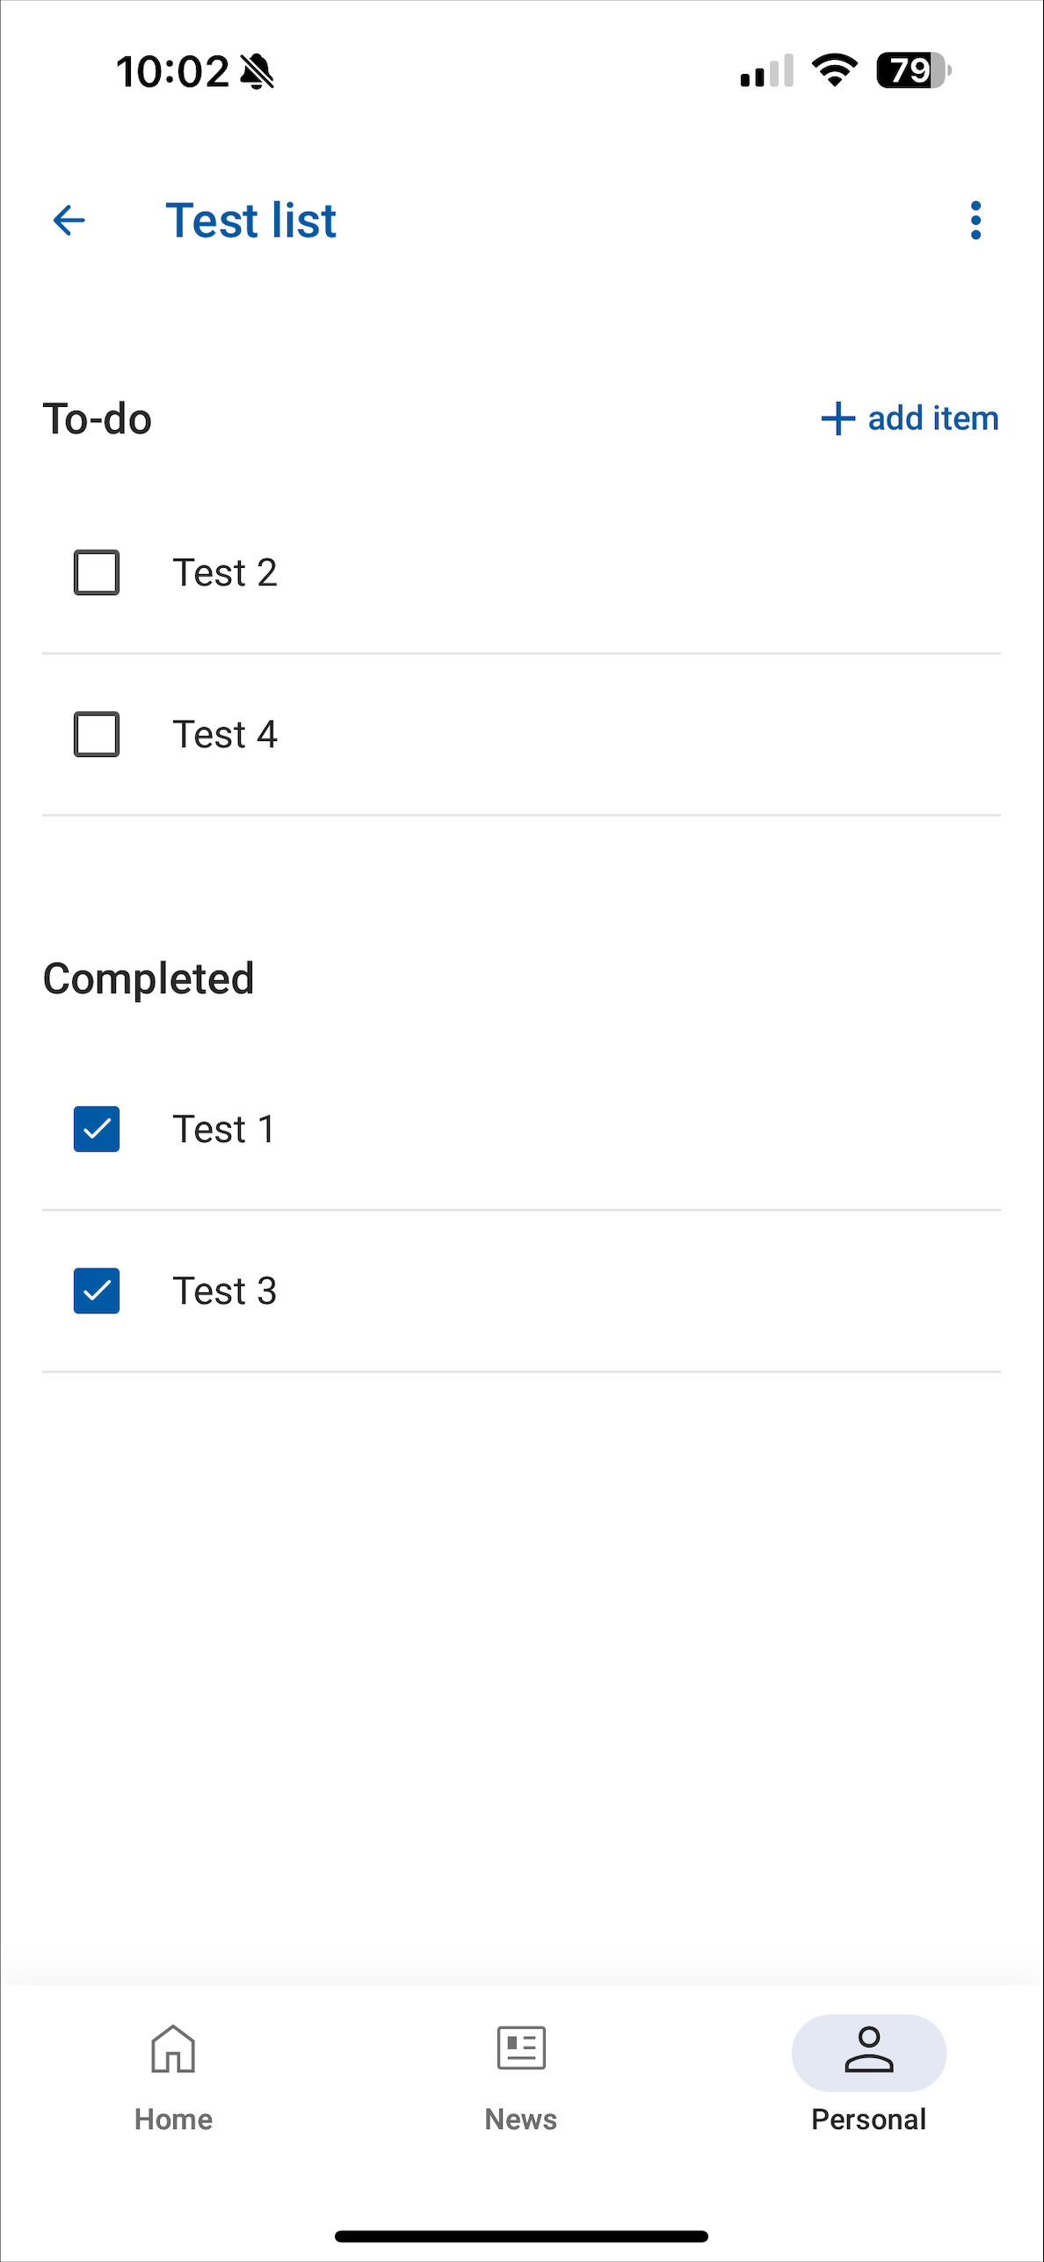Tap the Test list title

251,220
